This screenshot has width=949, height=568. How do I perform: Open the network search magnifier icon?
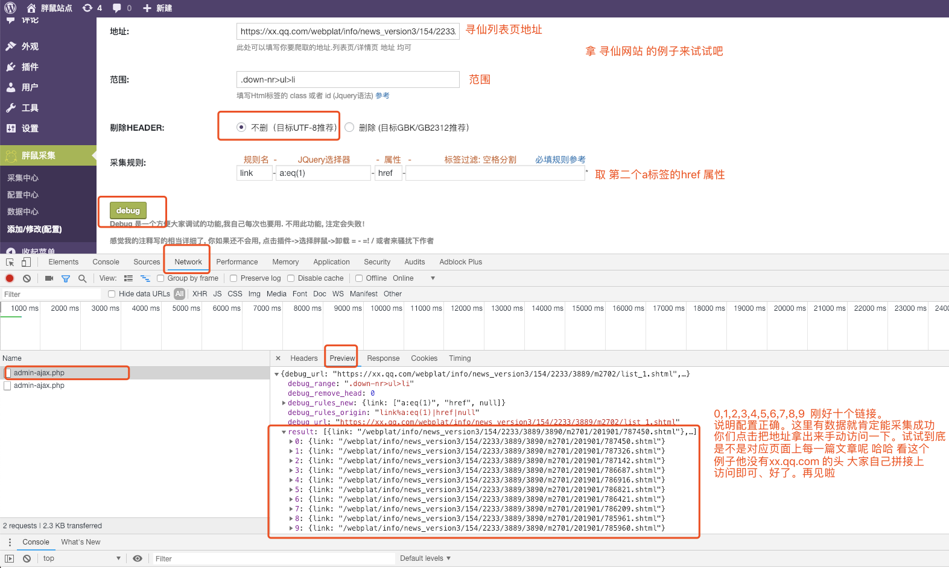(x=83, y=278)
